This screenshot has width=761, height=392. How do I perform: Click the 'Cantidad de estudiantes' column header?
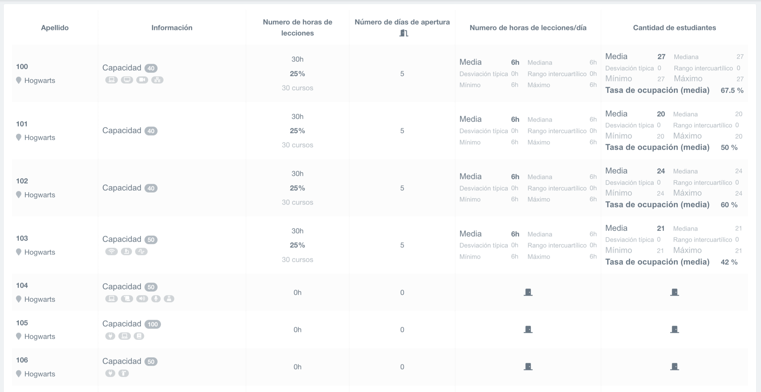click(x=674, y=28)
